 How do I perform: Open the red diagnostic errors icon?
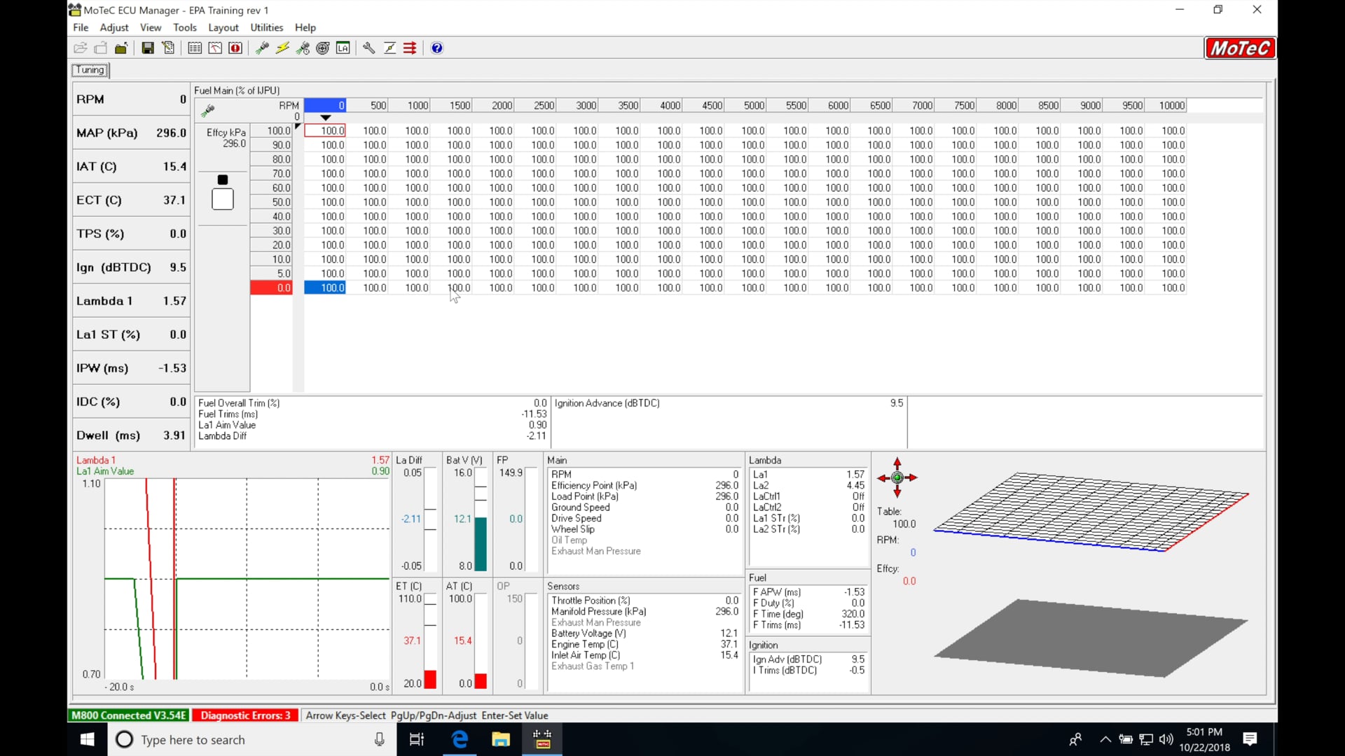tap(235, 48)
